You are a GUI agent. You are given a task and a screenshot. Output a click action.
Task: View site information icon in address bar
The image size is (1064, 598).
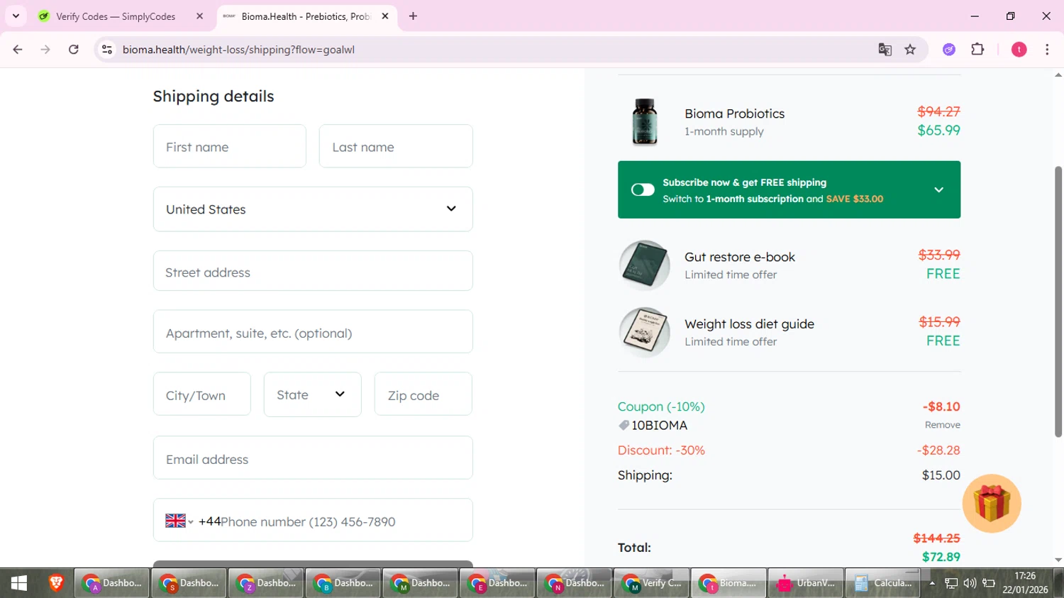(107, 50)
